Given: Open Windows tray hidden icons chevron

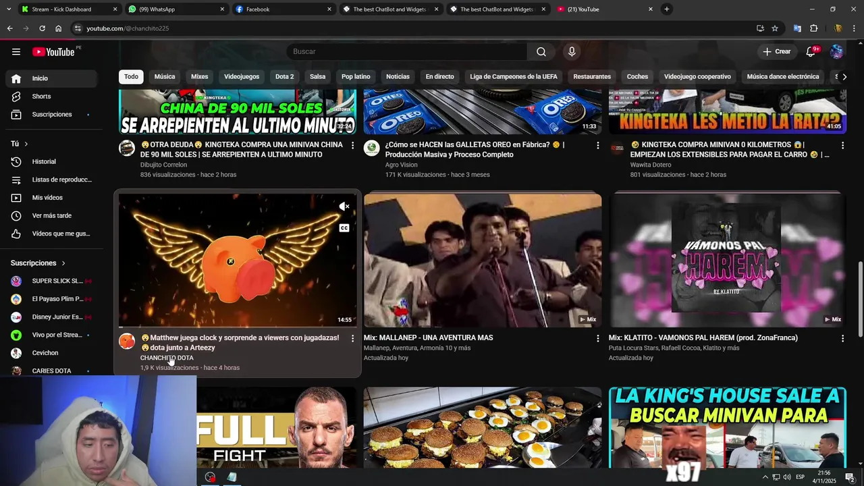Looking at the screenshot, I should click(x=765, y=477).
